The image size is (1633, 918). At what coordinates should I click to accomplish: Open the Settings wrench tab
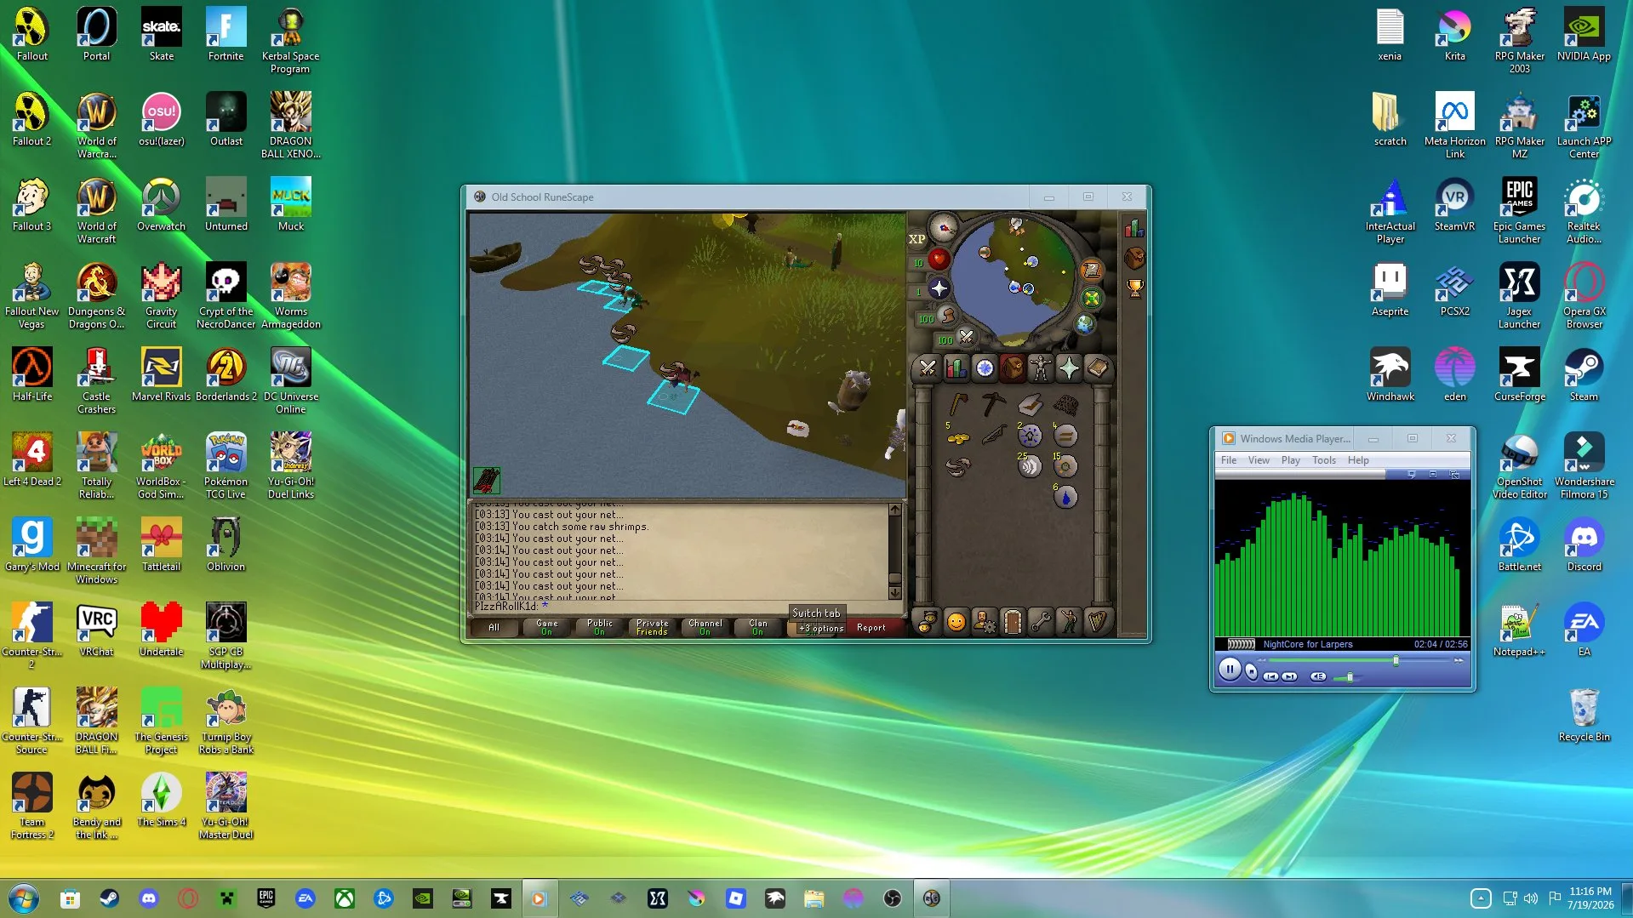pos(1041,622)
